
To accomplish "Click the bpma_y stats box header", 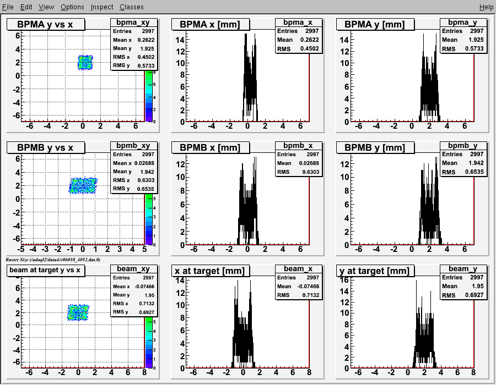I will click(x=463, y=23).
